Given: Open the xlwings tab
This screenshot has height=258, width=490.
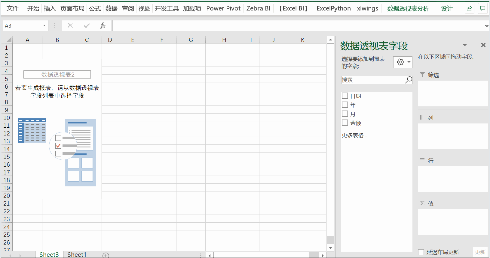Looking at the screenshot, I should (368, 8).
